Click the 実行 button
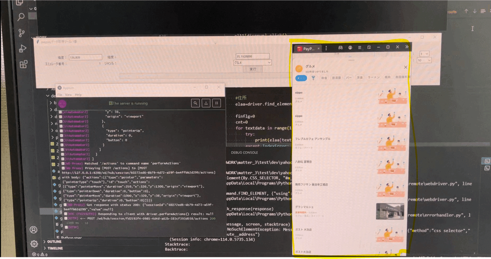Screen dimensions: 491x259 252,69
